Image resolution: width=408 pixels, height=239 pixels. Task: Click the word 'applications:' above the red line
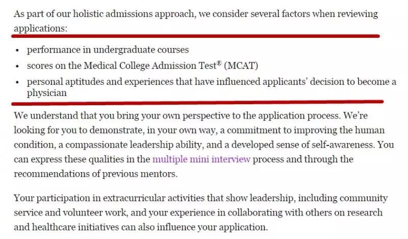coord(41,29)
